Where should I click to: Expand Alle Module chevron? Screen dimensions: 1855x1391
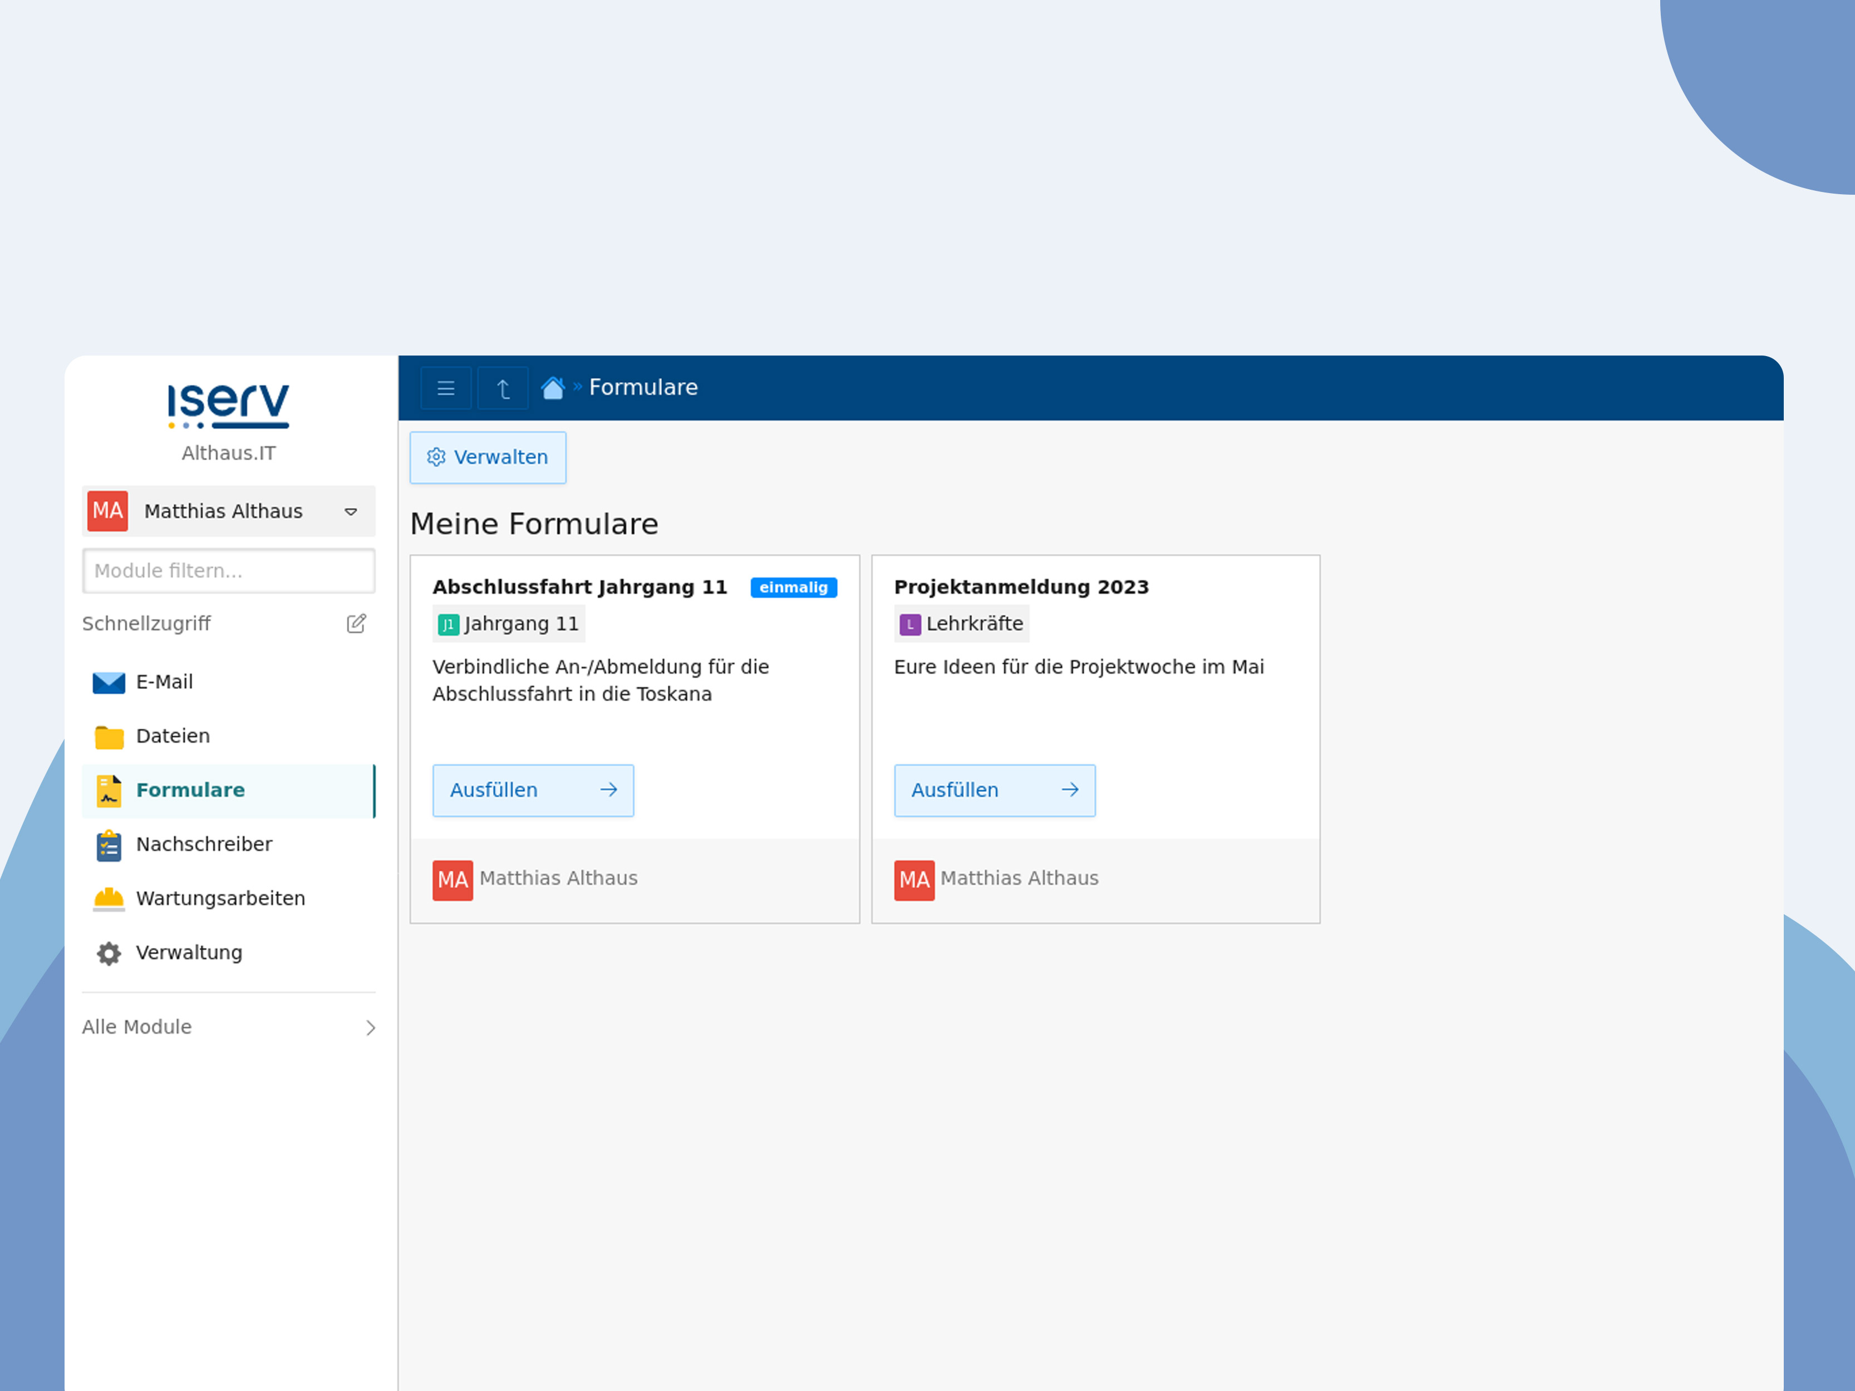[x=371, y=1028]
